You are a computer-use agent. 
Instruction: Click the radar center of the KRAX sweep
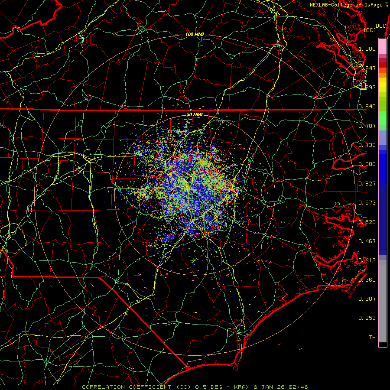195,195
